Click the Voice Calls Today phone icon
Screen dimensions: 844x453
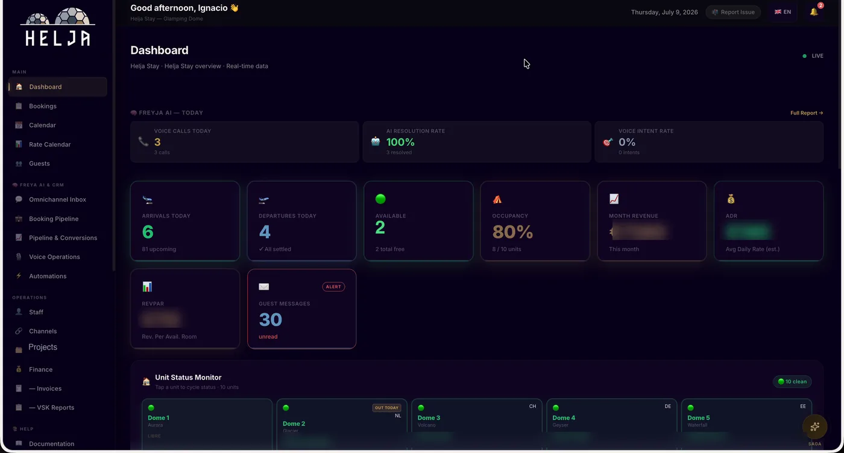point(143,142)
